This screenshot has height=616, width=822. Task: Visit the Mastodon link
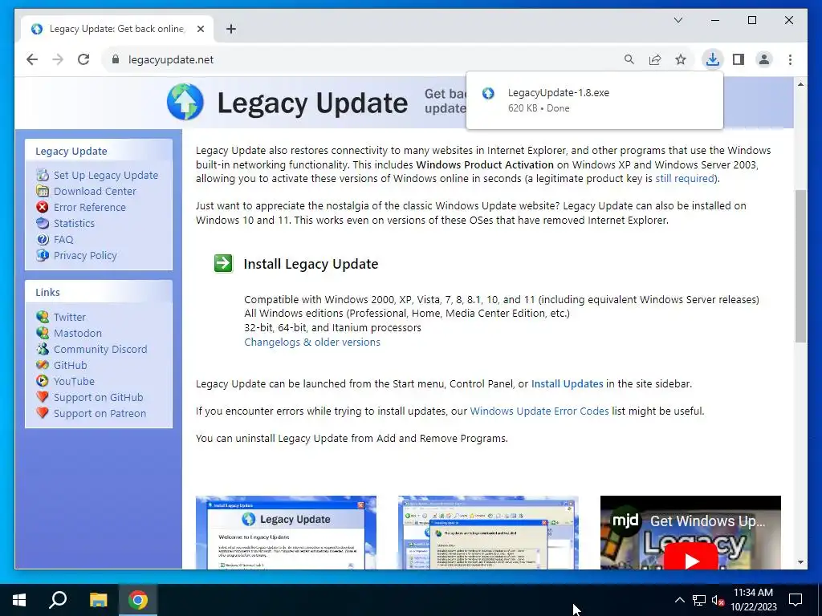pos(78,333)
